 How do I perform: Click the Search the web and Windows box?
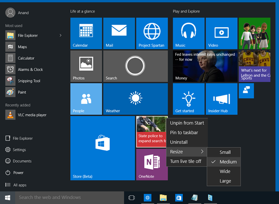click(70, 198)
